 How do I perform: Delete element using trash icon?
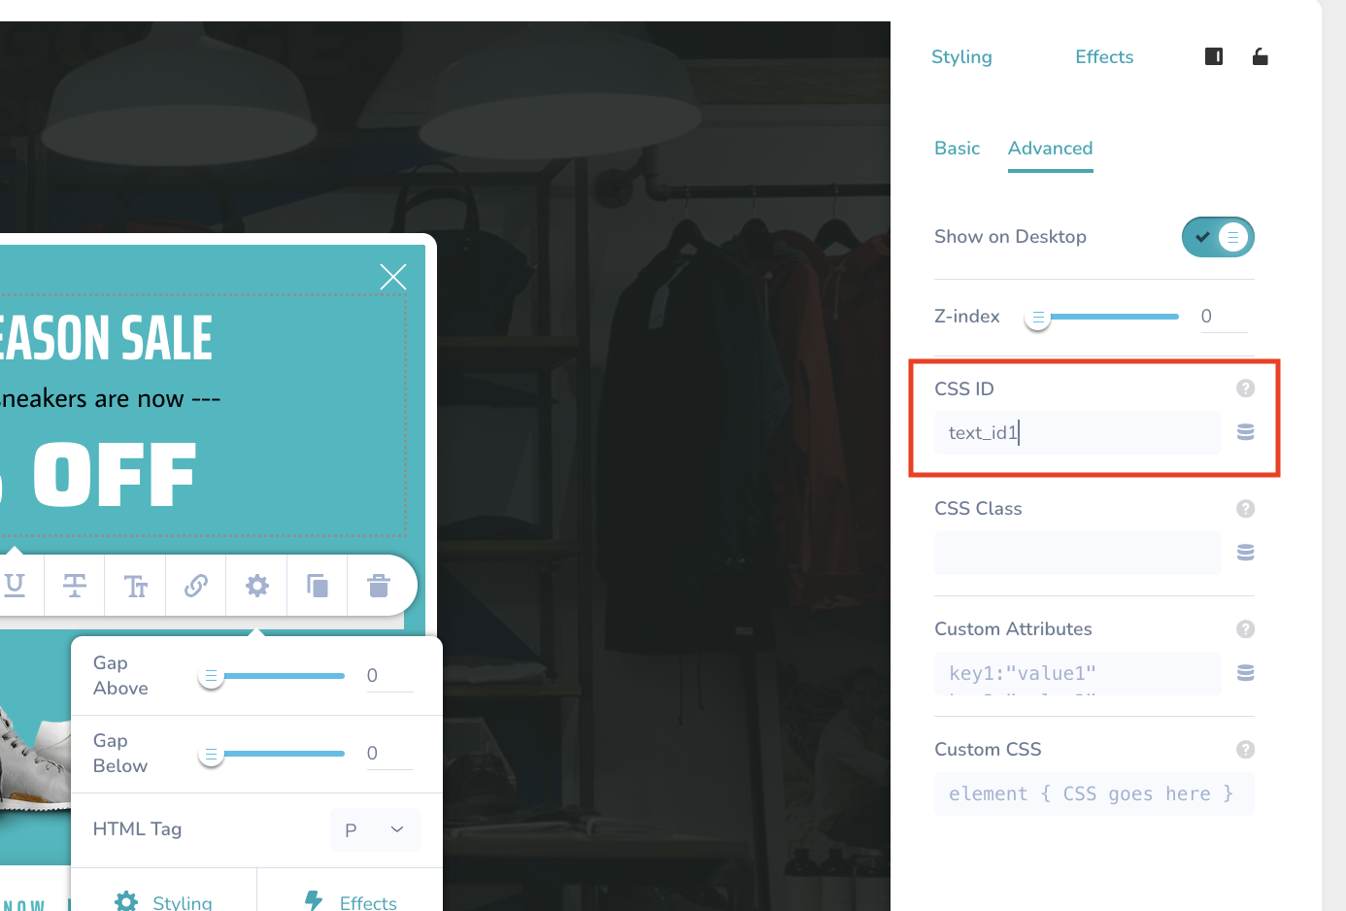[x=379, y=586]
